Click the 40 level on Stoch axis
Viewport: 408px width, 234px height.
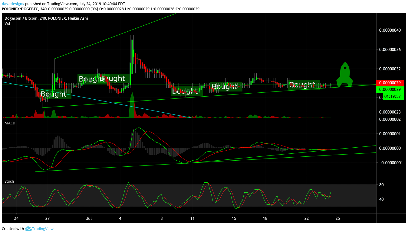click(x=381, y=199)
